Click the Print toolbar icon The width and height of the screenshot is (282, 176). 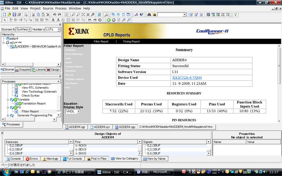[x=26, y=15]
